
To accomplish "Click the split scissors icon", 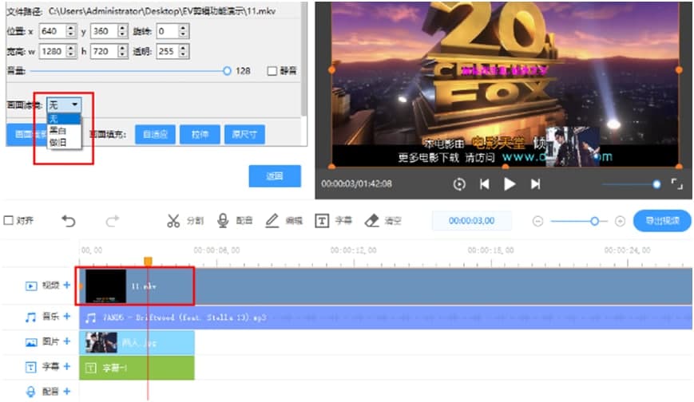I will click(x=173, y=221).
